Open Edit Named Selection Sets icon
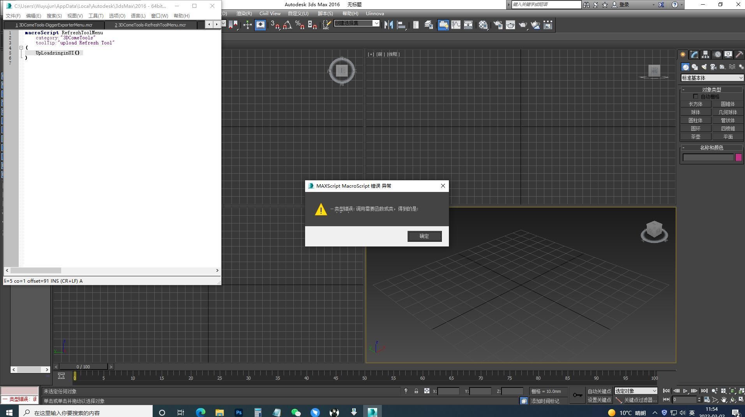The width and height of the screenshot is (745, 417). pos(326,25)
